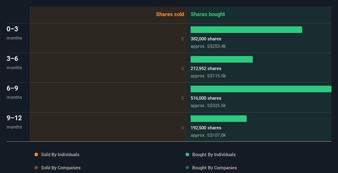The height and width of the screenshot is (173, 338).
Task: Click the approx. S$325.5k value
Action: 208,105
